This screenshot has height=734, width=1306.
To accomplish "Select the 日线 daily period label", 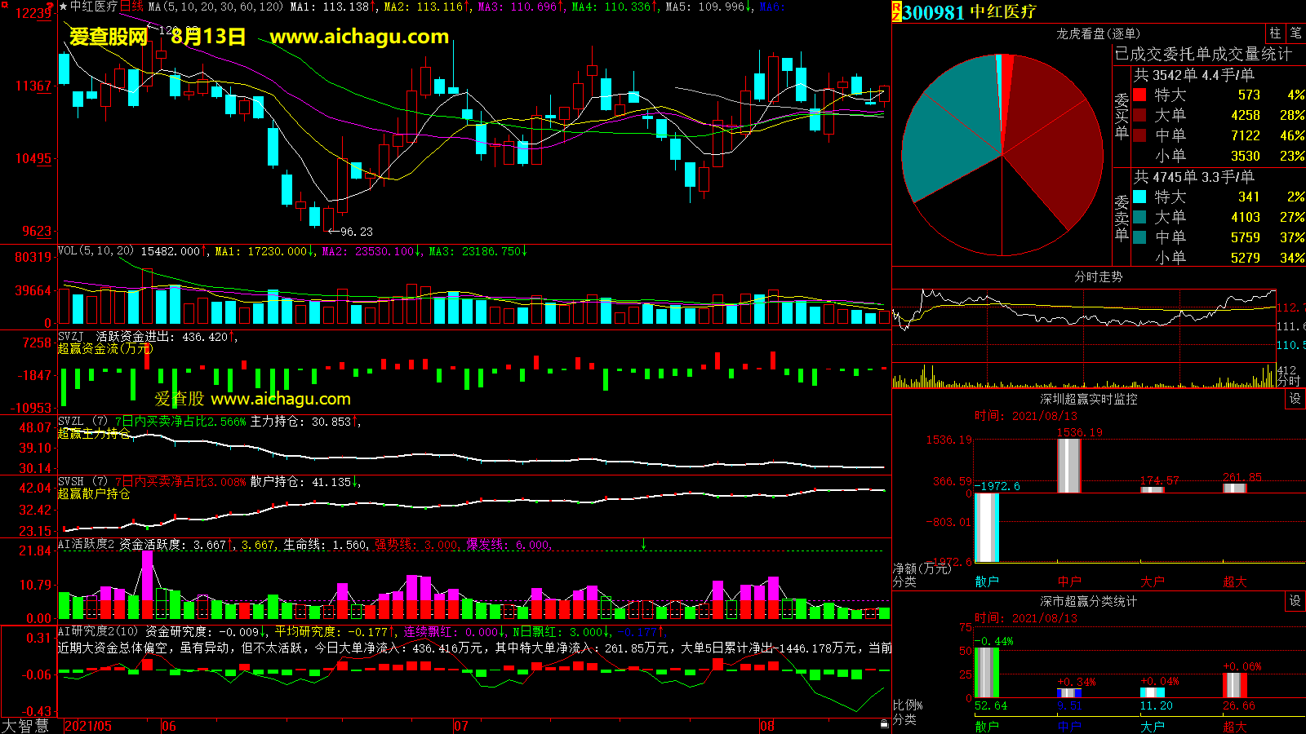I will [131, 7].
